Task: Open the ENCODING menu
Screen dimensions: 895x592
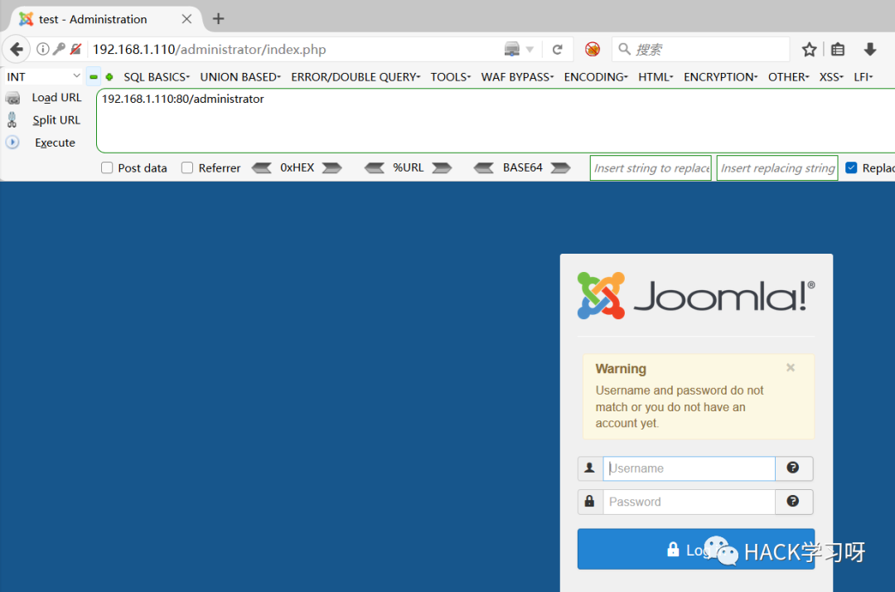Action: [596, 77]
